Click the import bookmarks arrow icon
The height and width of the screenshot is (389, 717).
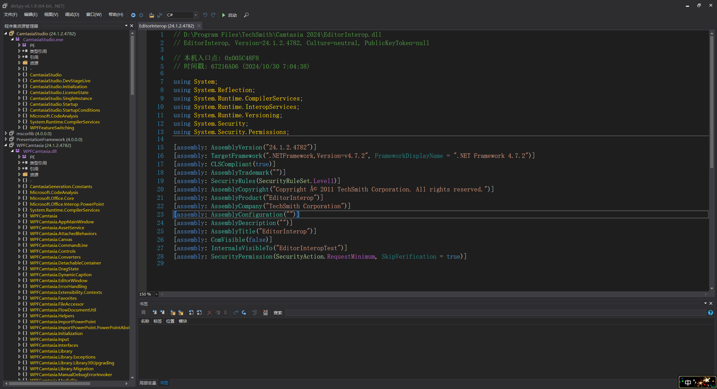tap(244, 313)
